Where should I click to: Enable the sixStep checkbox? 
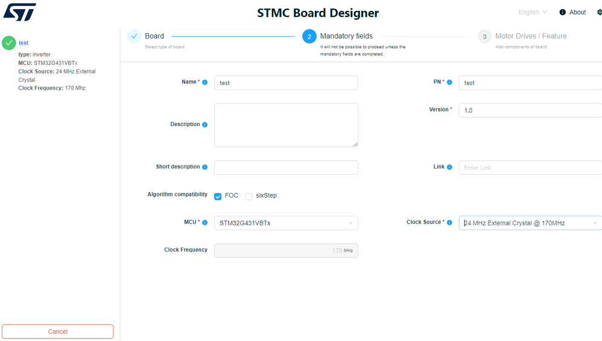click(249, 196)
